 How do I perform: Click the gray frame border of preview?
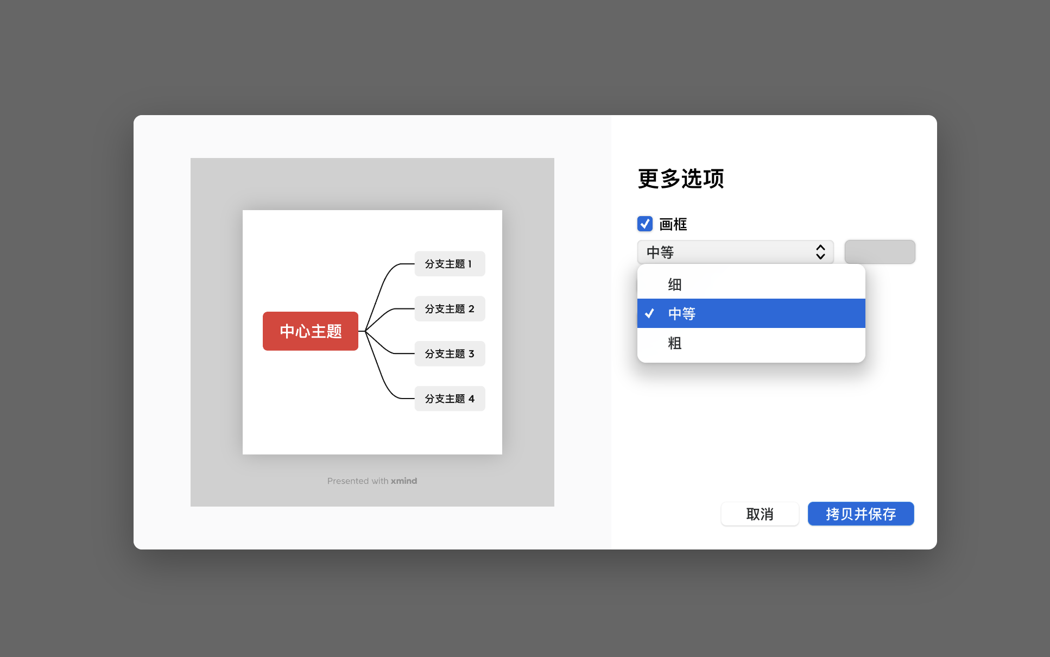point(216,331)
